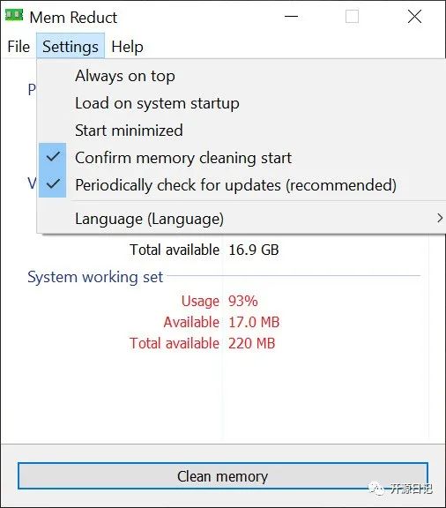Open the Help menu
Image resolution: width=446 pixels, height=508 pixels.
pyautogui.click(x=127, y=47)
